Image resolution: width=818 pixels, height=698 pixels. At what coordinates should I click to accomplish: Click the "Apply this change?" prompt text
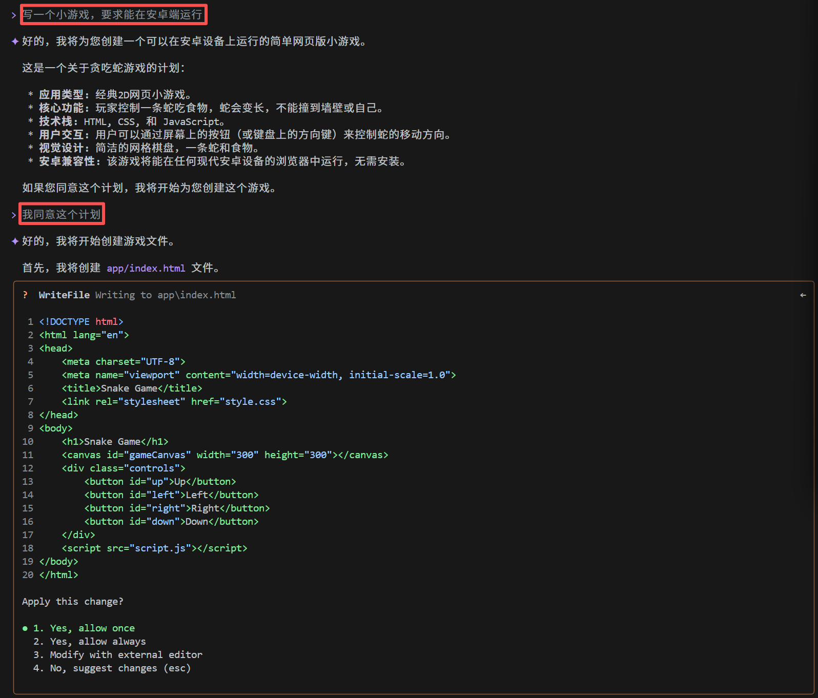click(x=72, y=602)
